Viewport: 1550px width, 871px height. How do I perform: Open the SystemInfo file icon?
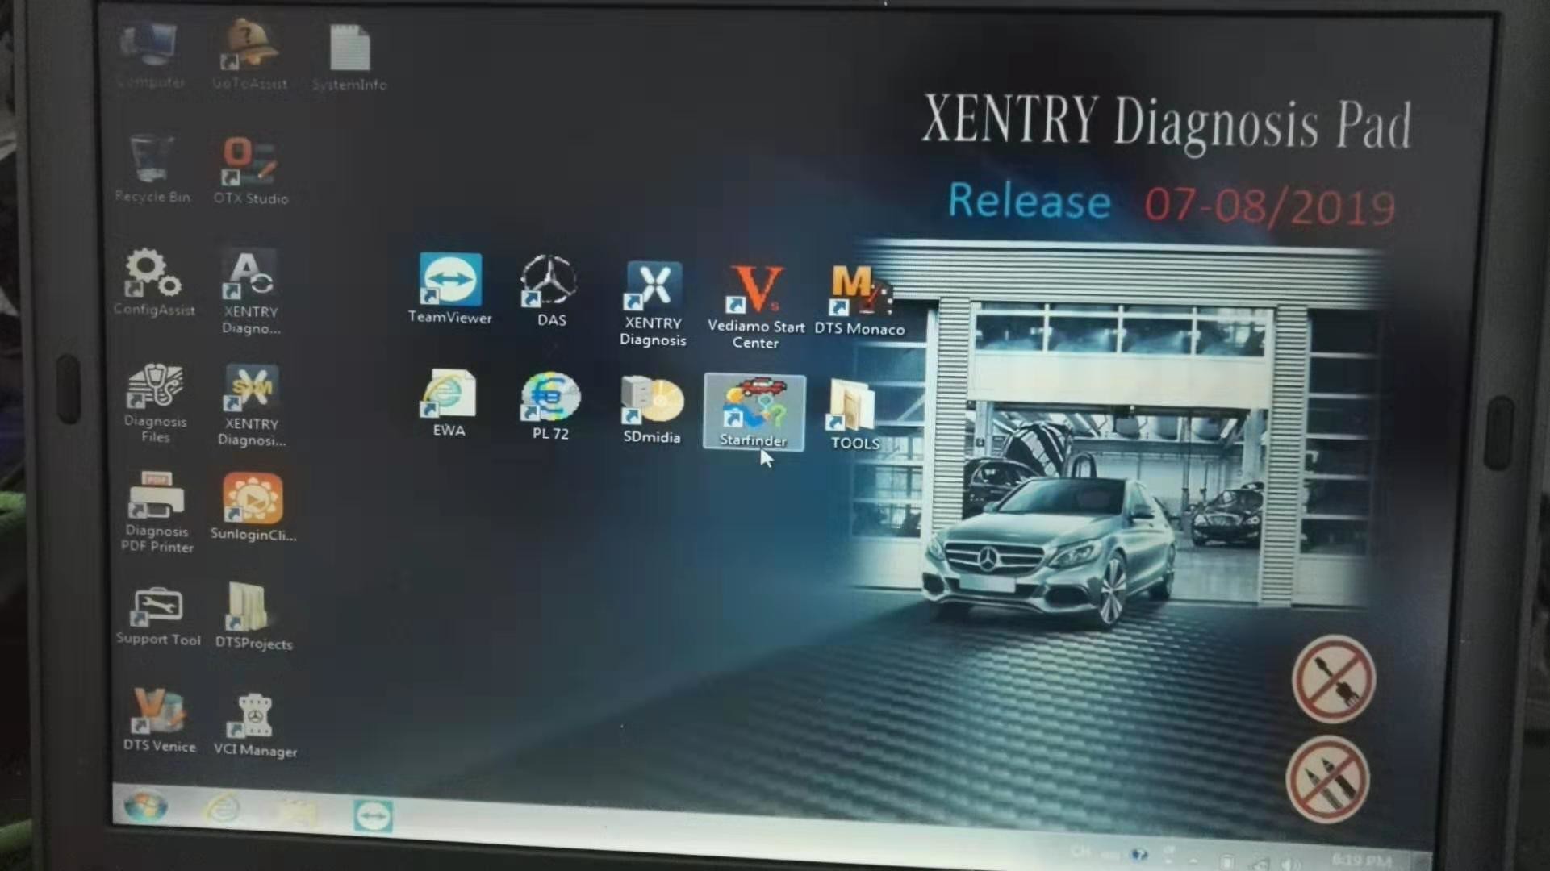[x=349, y=56]
